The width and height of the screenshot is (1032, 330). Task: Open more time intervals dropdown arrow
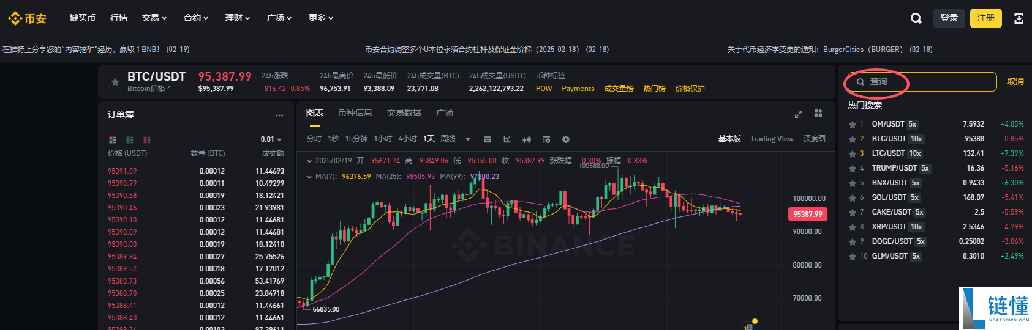tap(468, 139)
